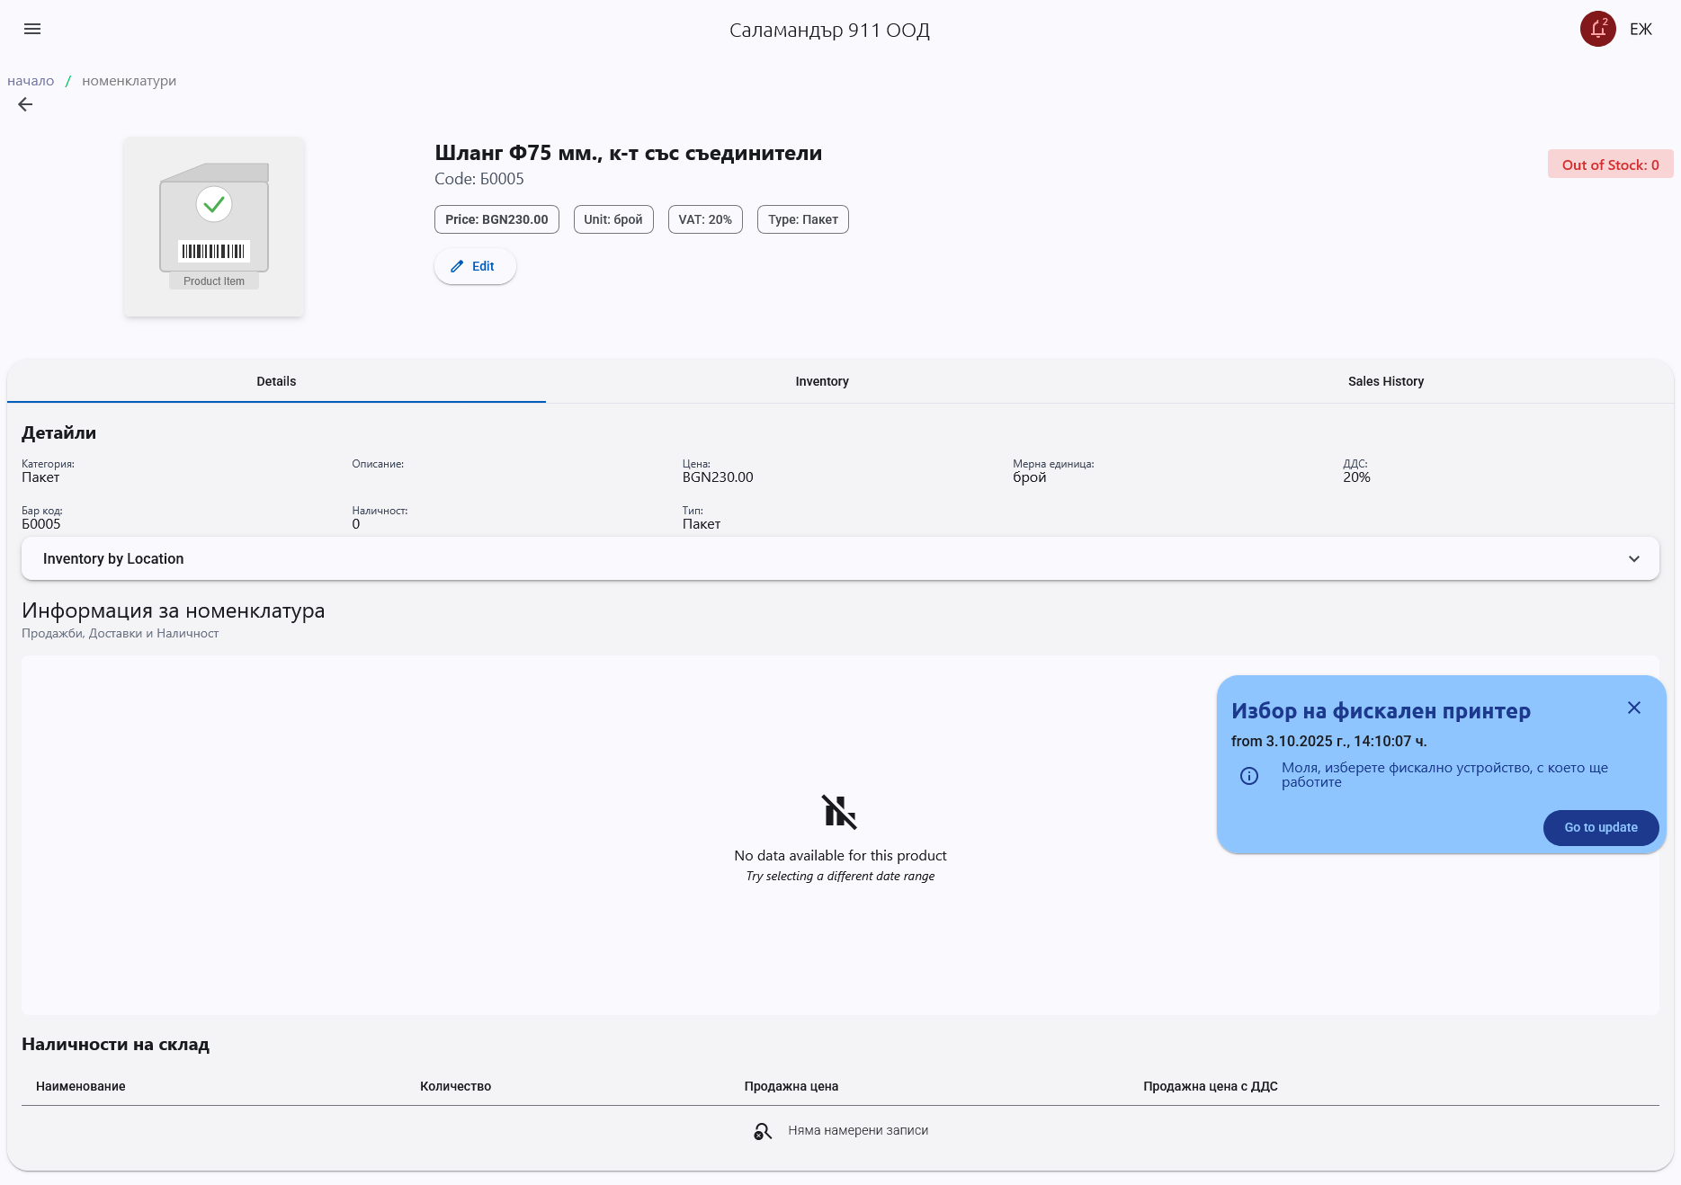Click the Price BGN230.00 chip
Image resolution: width=1681 pixels, height=1185 pixels.
496,219
